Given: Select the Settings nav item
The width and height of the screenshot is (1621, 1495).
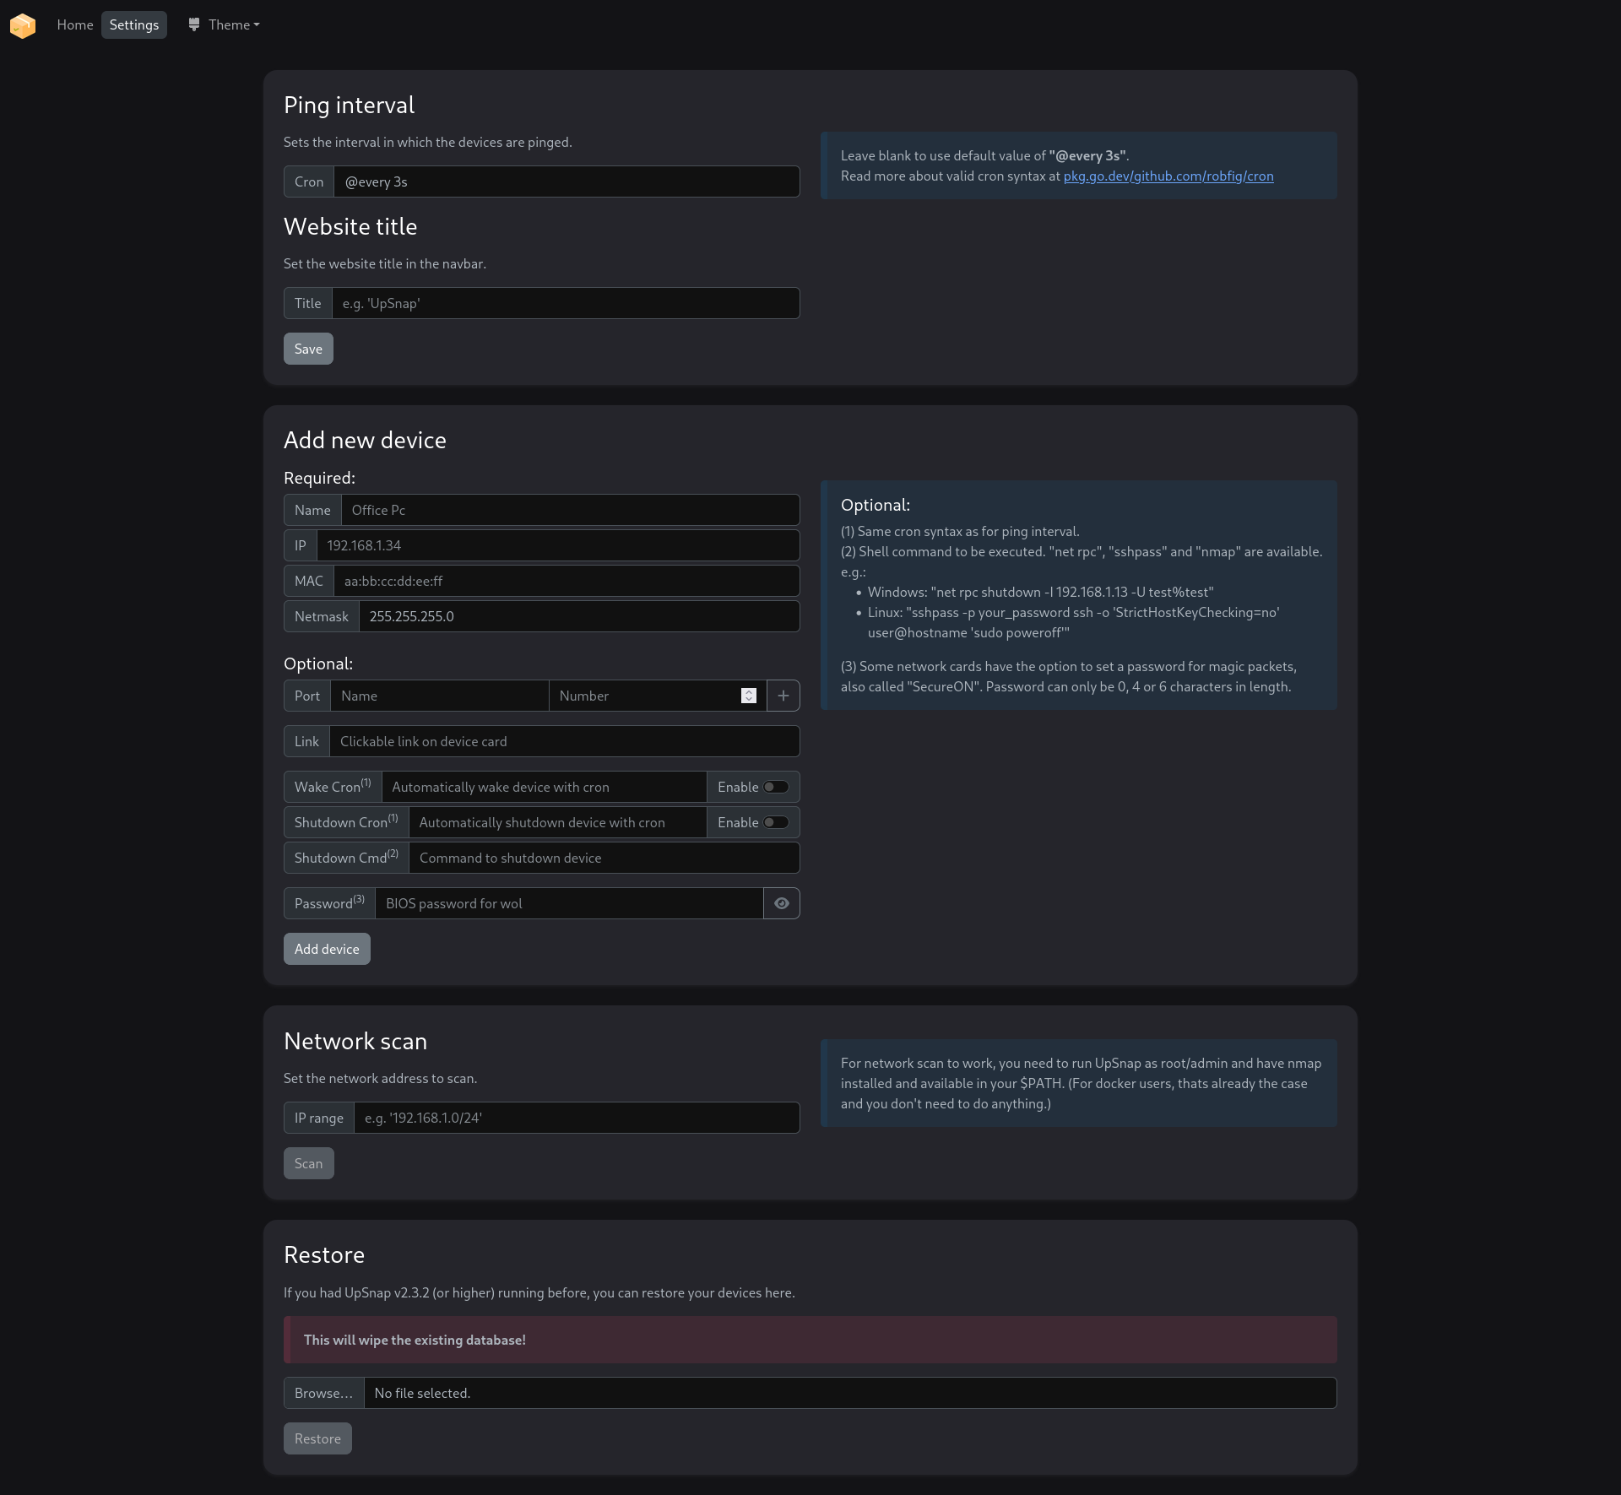Looking at the screenshot, I should coord(133,24).
